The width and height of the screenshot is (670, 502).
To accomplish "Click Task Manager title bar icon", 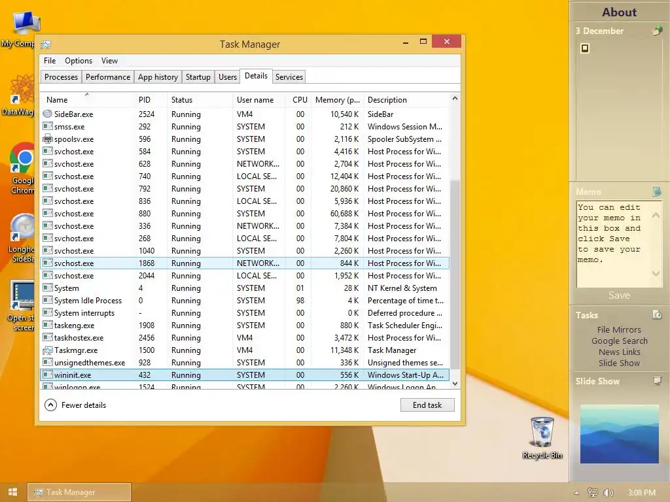I will click(x=46, y=44).
